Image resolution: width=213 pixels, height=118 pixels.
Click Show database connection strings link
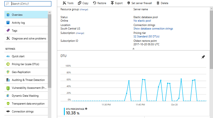(153, 29)
